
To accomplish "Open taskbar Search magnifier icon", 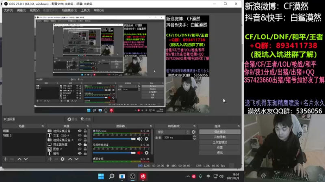I will tap(111, 176).
